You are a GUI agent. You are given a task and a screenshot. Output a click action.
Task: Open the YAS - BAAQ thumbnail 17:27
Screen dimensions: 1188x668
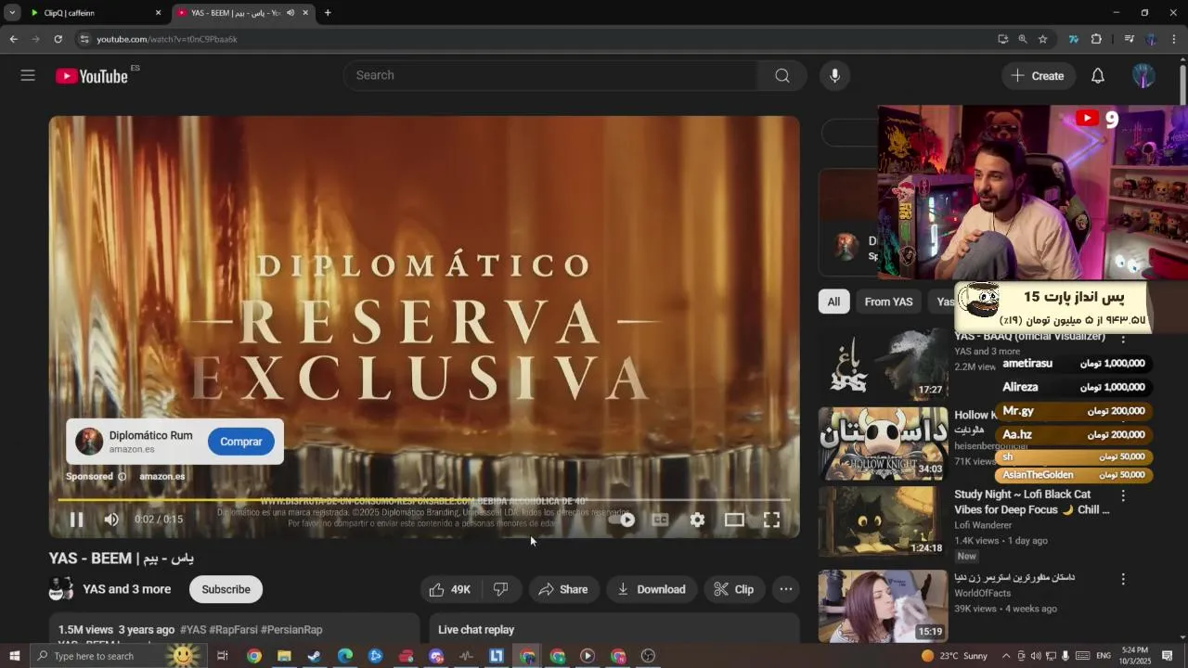point(883,366)
